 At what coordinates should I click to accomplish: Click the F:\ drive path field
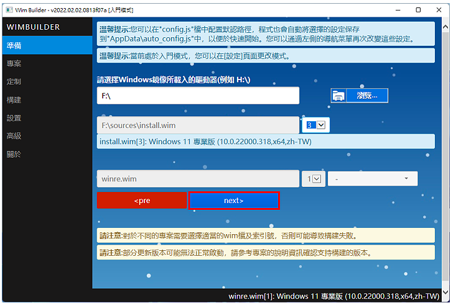(x=198, y=96)
